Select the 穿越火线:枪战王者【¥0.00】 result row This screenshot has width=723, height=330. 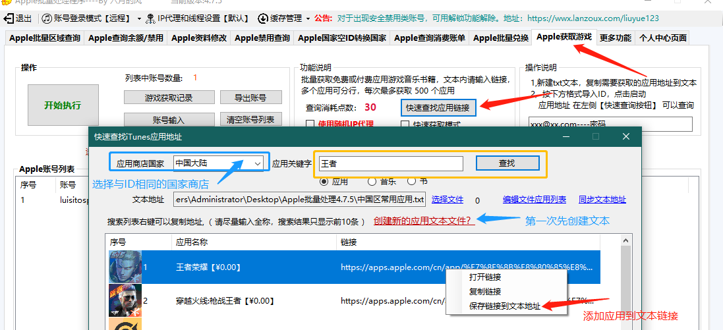(x=354, y=300)
